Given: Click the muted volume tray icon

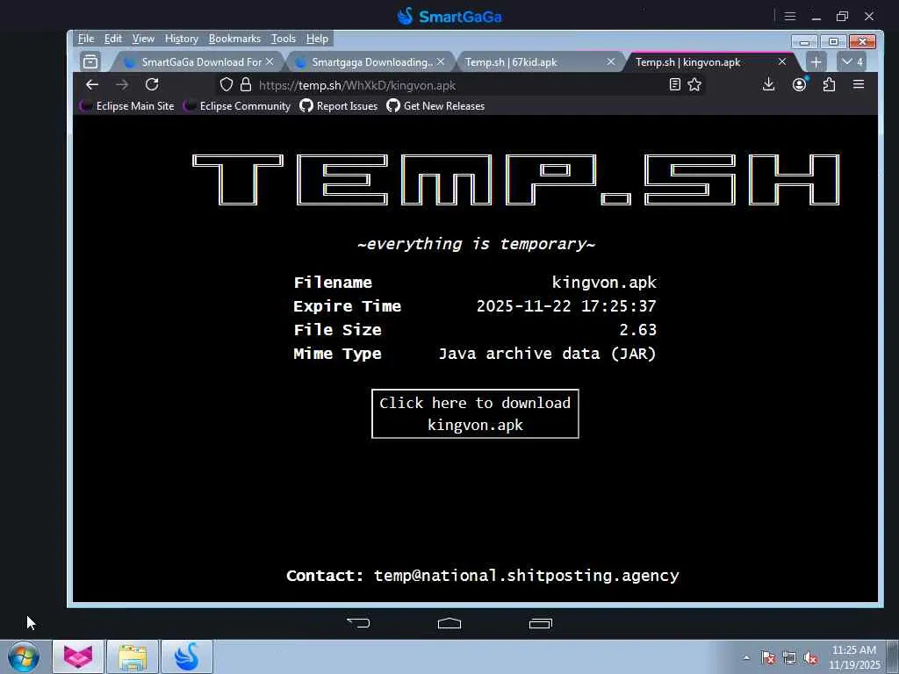Looking at the screenshot, I should pos(810,657).
